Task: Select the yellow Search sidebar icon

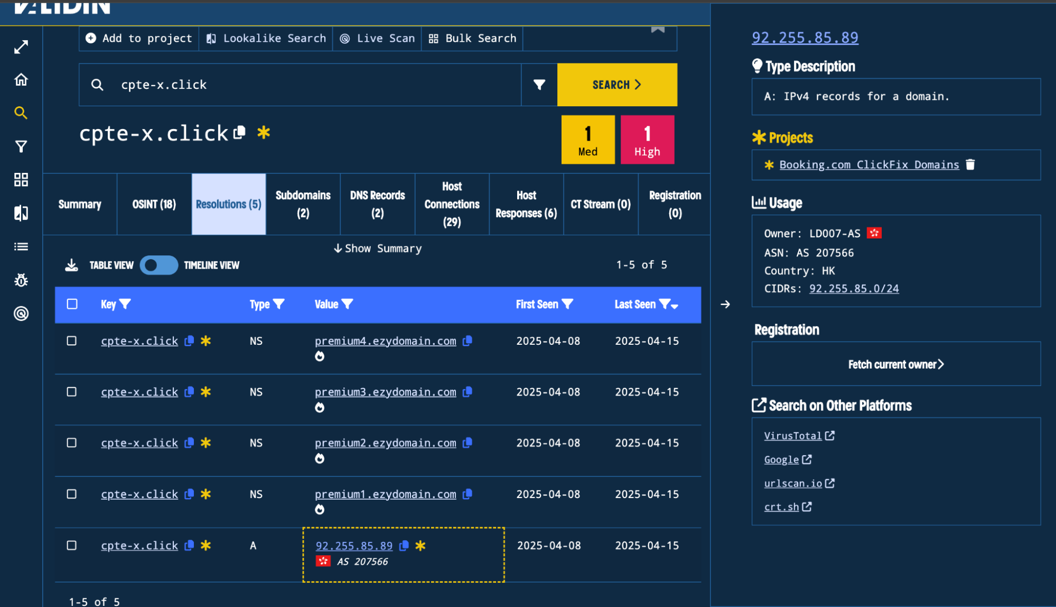Action: [21, 113]
